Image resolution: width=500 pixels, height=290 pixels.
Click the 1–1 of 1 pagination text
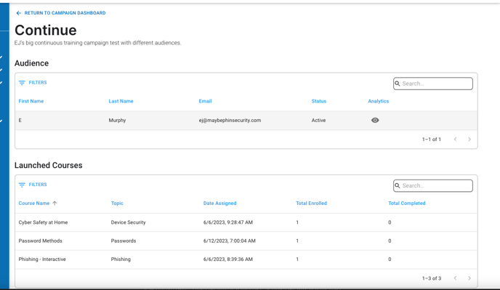coord(432,139)
